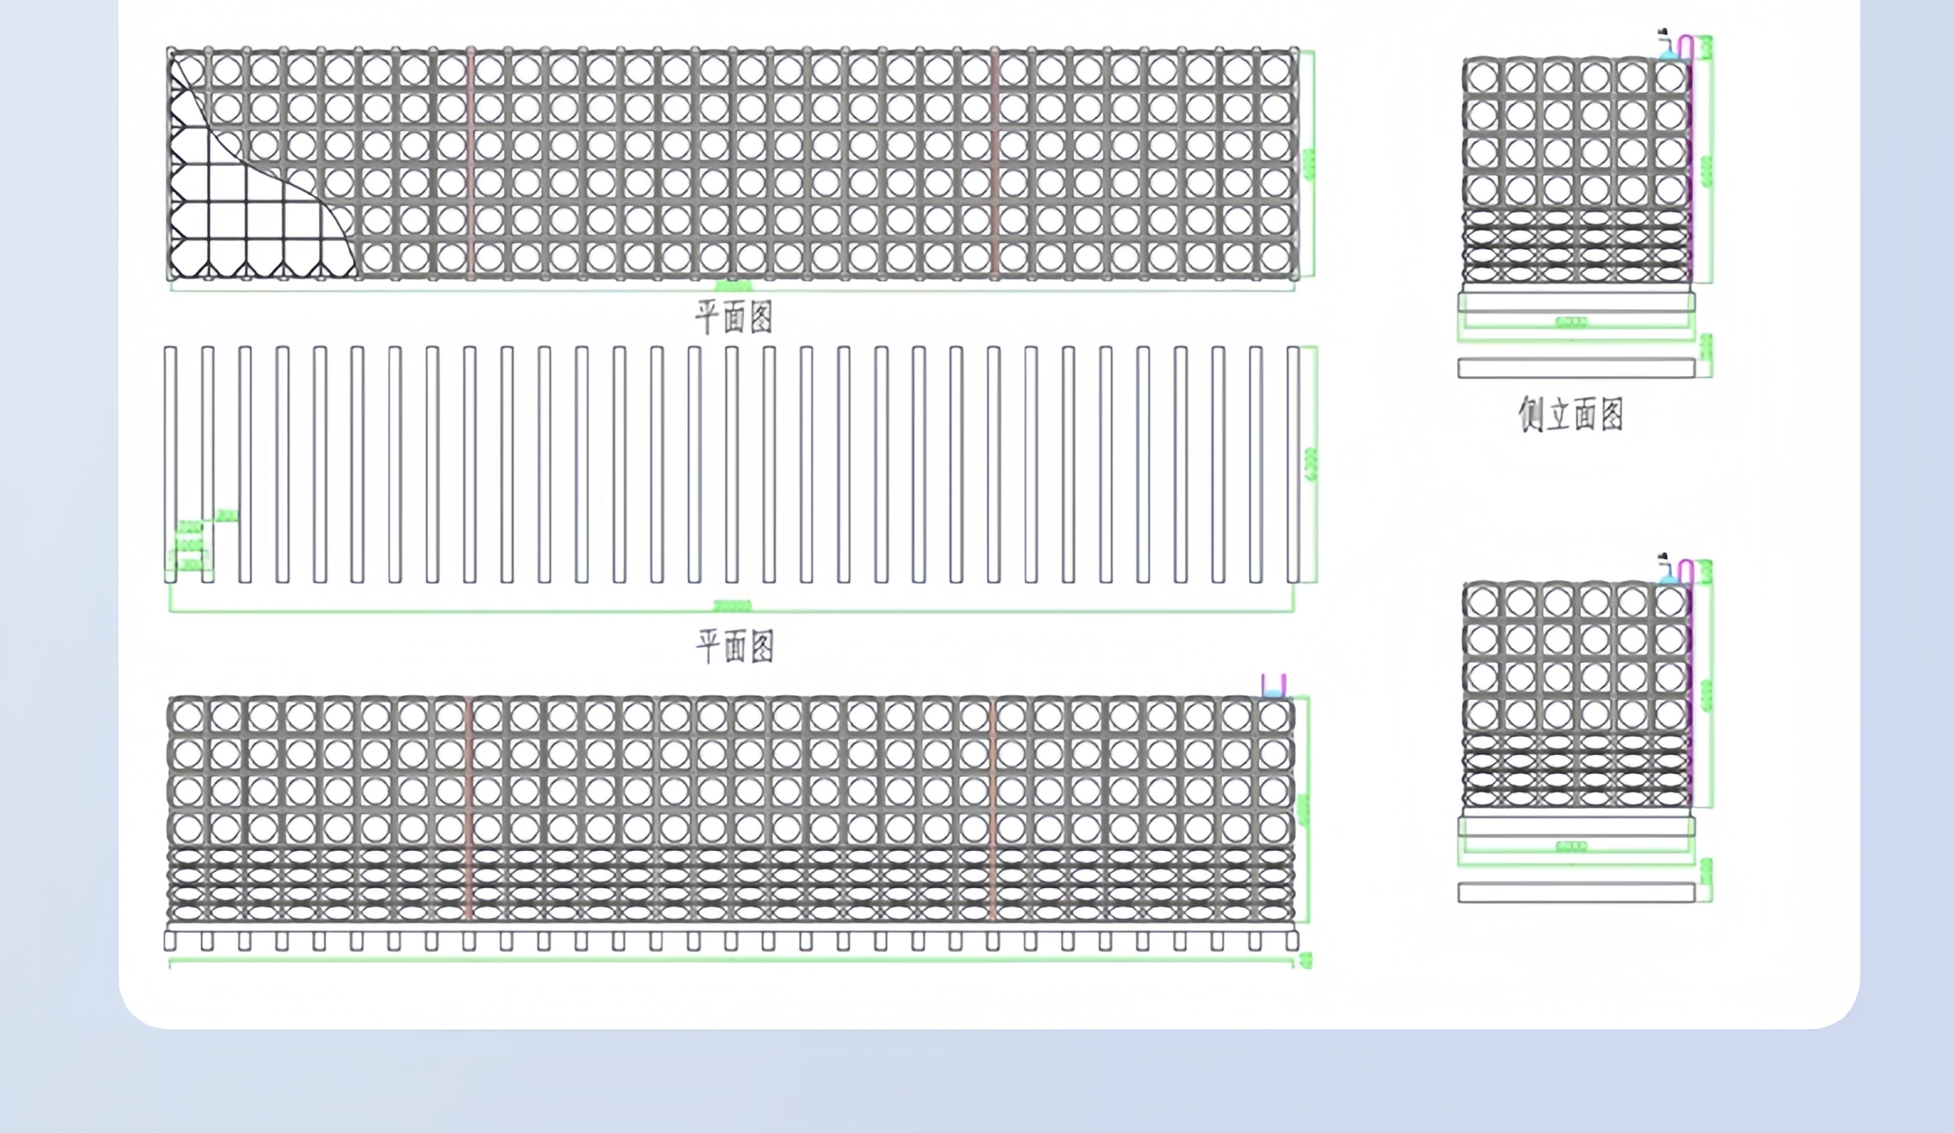This screenshot has height=1133, width=1954.
Task: Click the magenta U-pipe atop upper side elevation
Action: (x=1685, y=47)
